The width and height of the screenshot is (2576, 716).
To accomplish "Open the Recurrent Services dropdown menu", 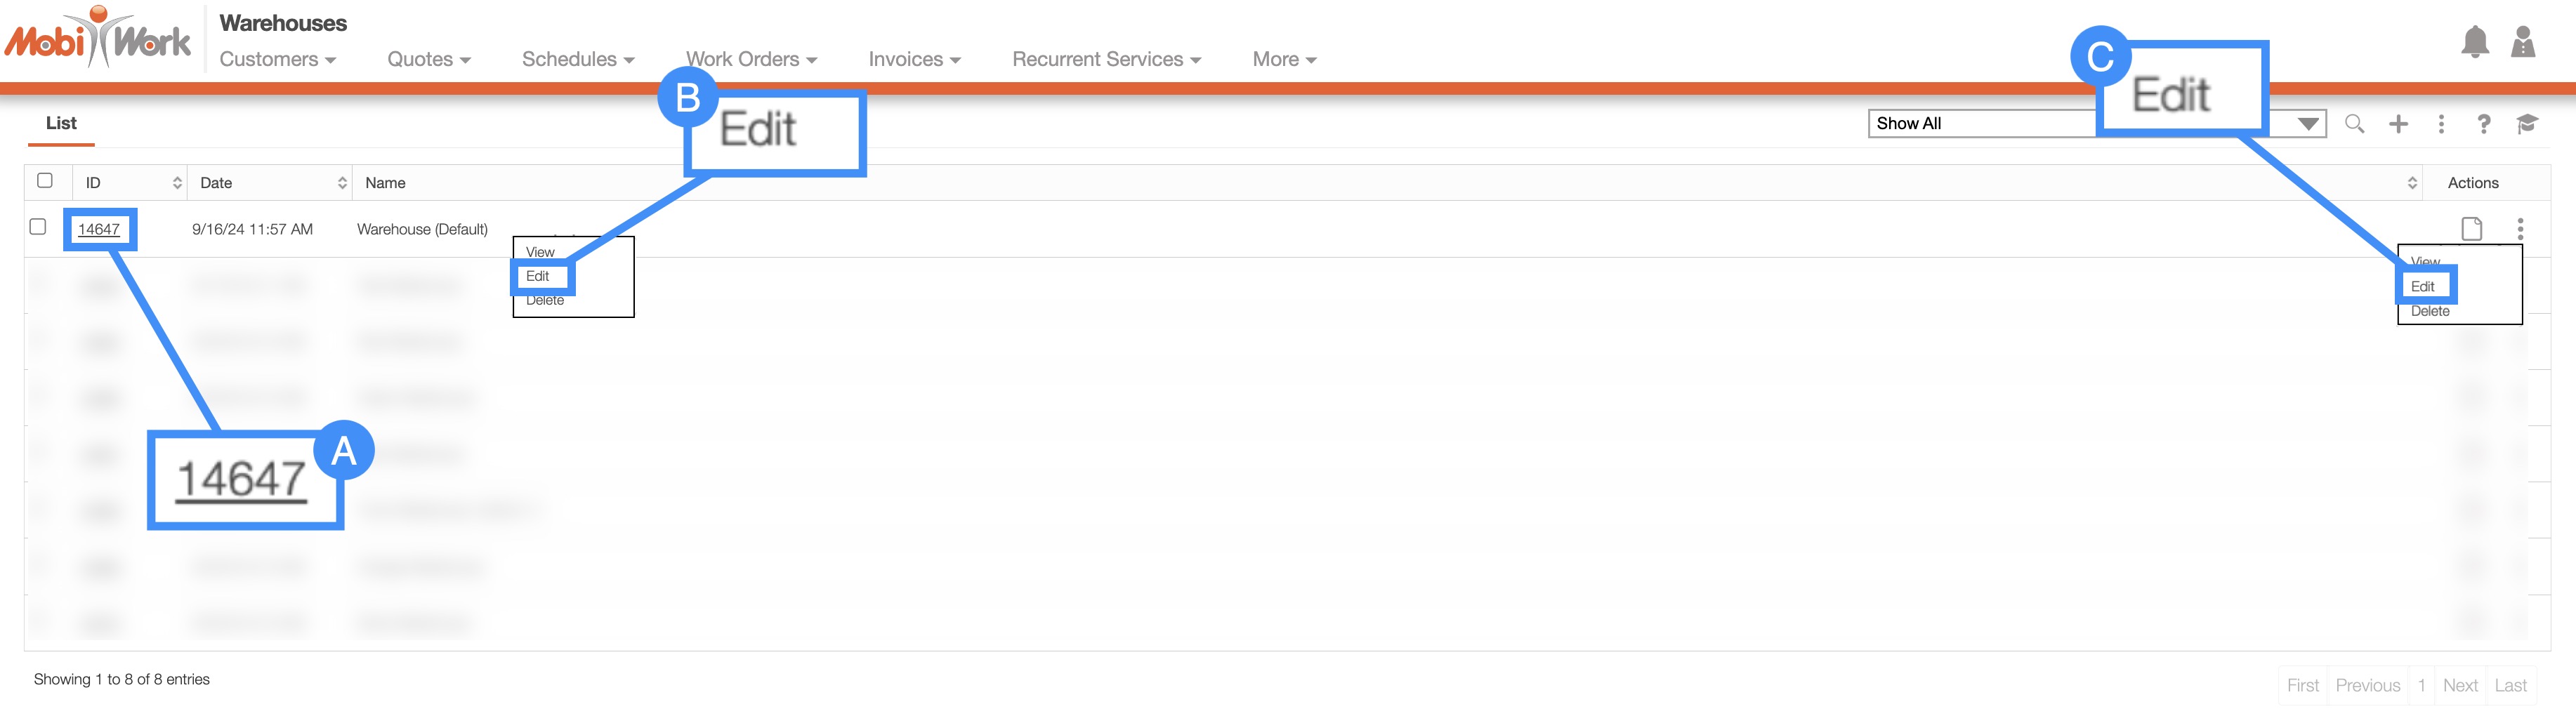I will [x=1106, y=59].
